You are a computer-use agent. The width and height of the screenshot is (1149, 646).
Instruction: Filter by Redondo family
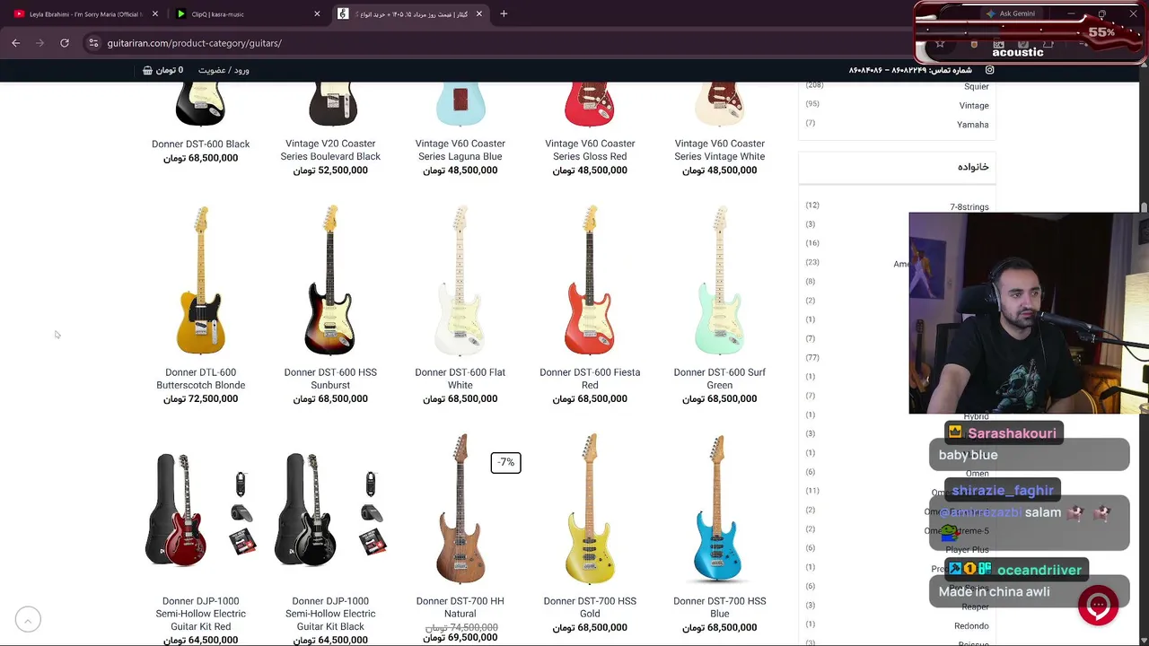(971, 626)
